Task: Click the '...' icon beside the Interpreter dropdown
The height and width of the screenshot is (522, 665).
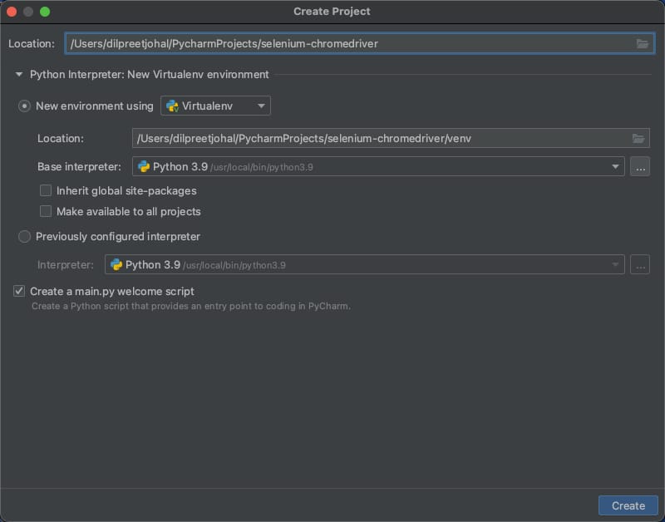Action: point(640,264)
